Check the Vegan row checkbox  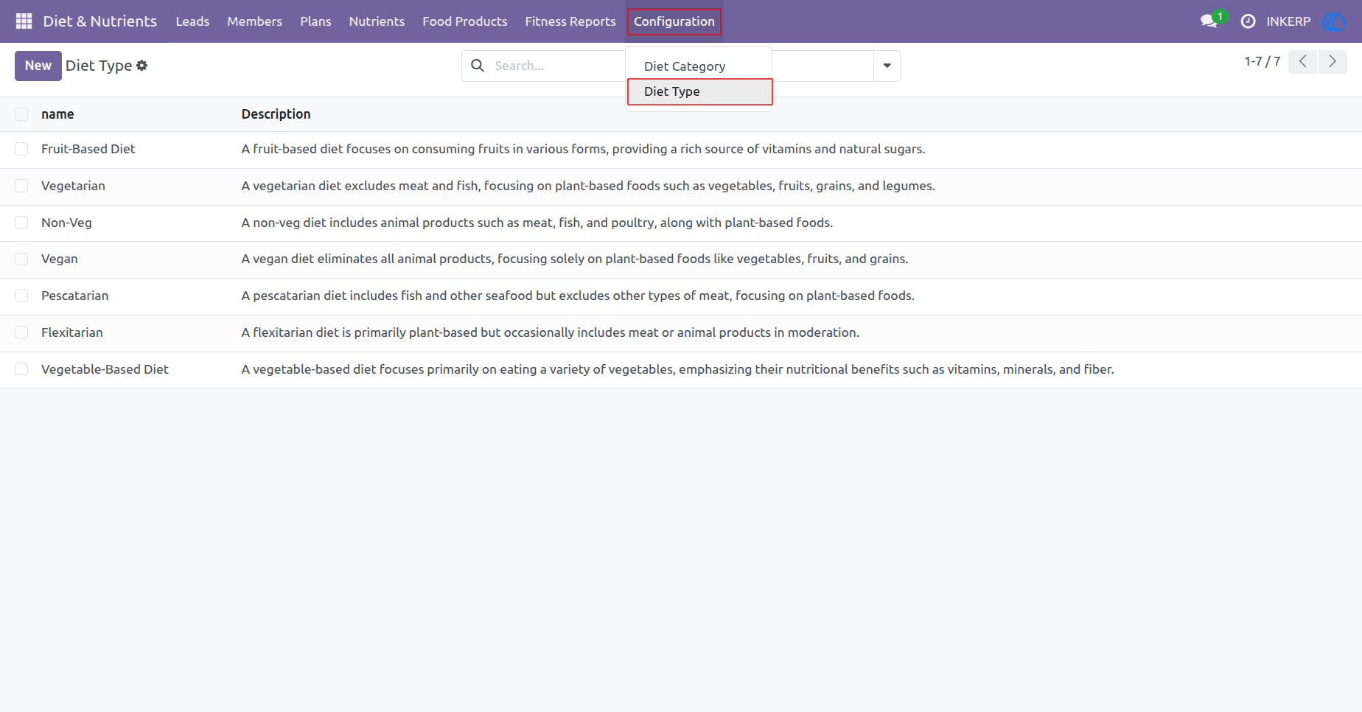click(x=21, y=259)
